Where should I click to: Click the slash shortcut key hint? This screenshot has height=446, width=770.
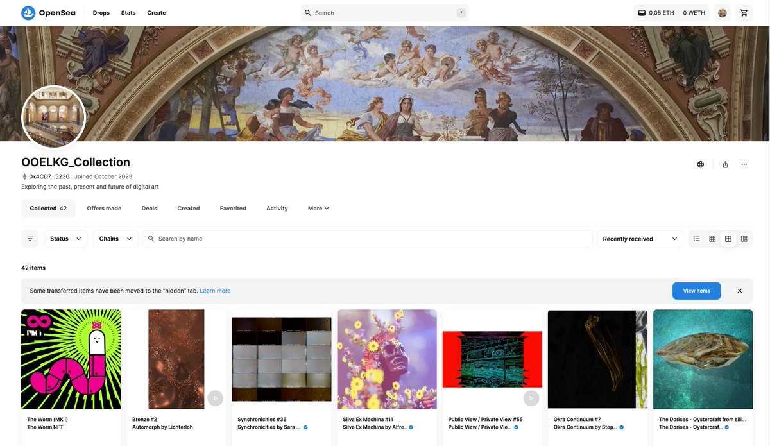[x=461, y=13]
